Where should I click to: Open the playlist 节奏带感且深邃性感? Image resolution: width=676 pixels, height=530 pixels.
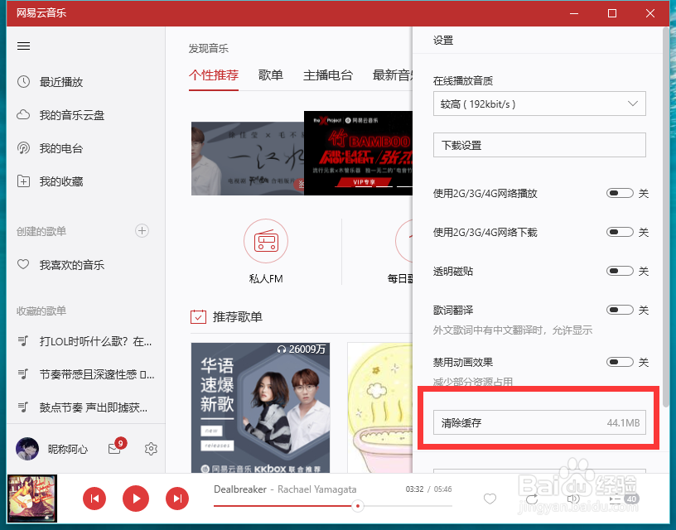click(x=86, y=374)
